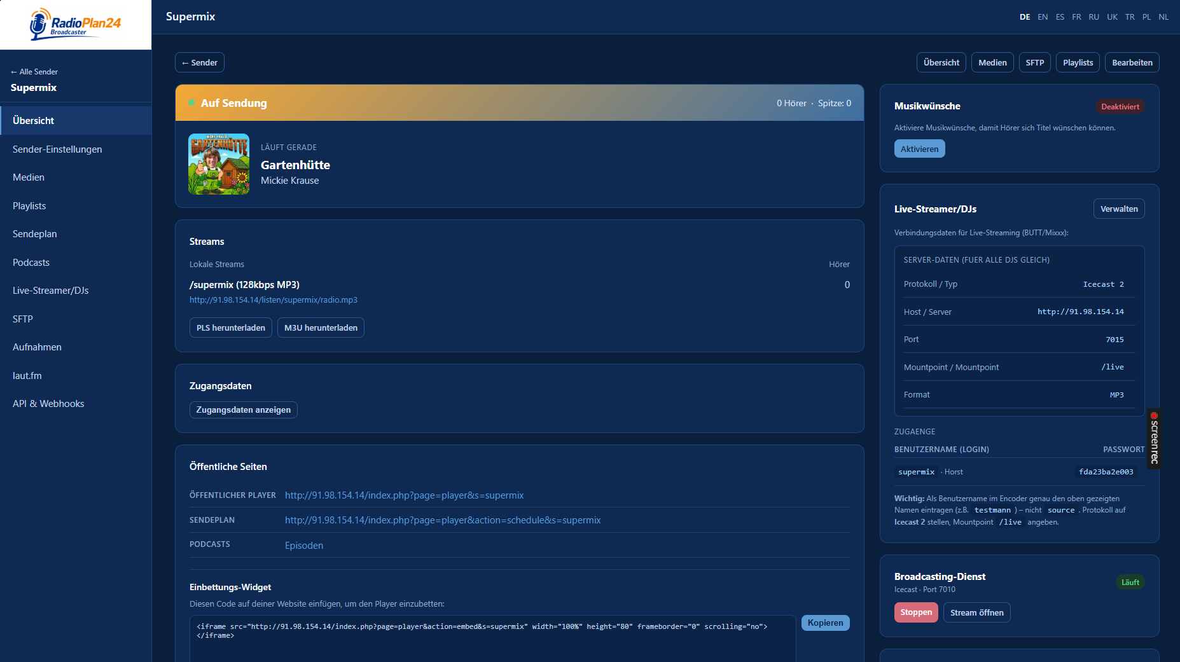
Task: Copy the embed code with Kopieren
Action: pyautogui.click(x=825, y=623)
